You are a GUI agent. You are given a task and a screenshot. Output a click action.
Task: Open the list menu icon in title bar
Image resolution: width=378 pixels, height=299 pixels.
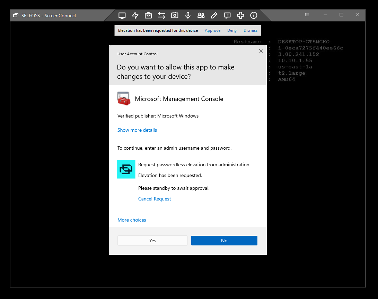coord(307,15)
